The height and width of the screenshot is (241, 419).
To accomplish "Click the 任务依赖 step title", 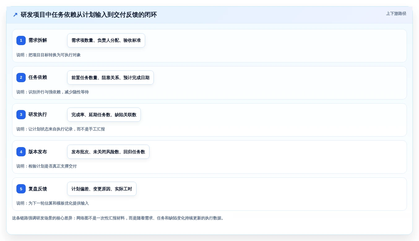I will 38,78.
